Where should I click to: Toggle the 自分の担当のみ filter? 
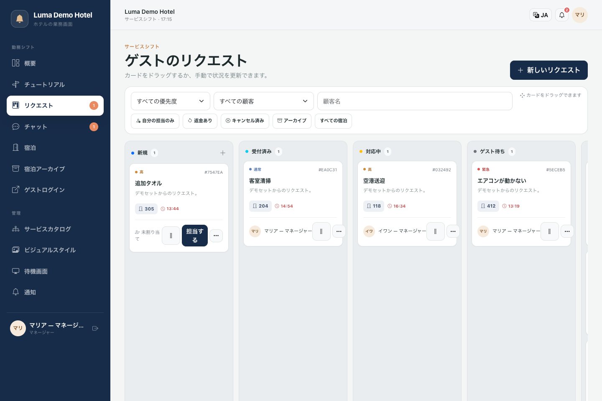tap(155, 121)
